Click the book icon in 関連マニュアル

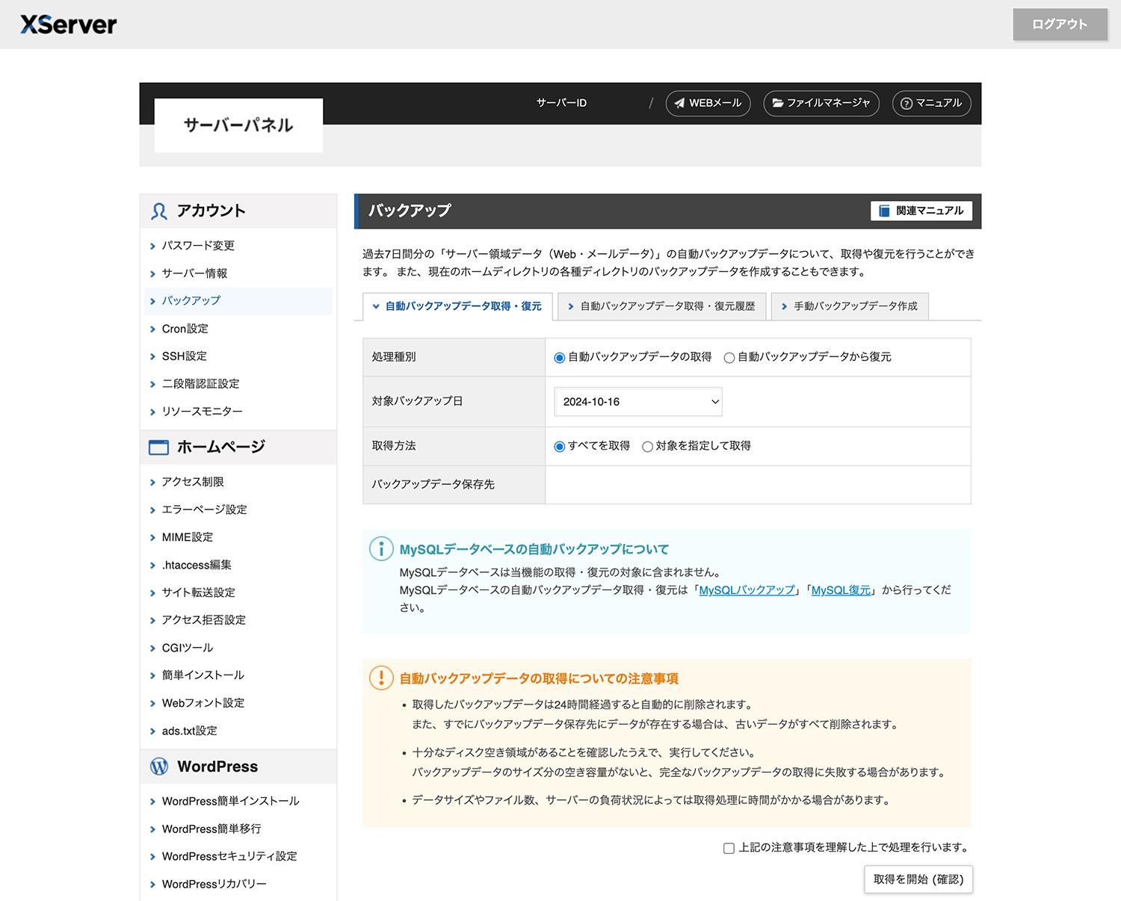coord(884,211)
